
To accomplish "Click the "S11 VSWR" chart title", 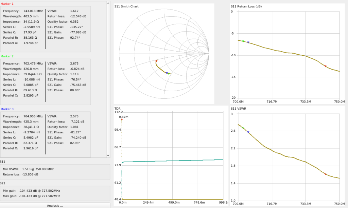I will click(238, 109).
